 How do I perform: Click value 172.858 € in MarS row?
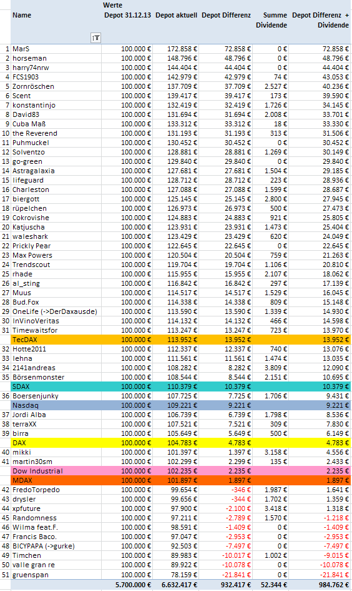coord(182,49)
